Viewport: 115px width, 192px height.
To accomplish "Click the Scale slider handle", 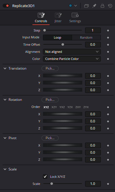I will pyautogui.click(x=52, y=183).
